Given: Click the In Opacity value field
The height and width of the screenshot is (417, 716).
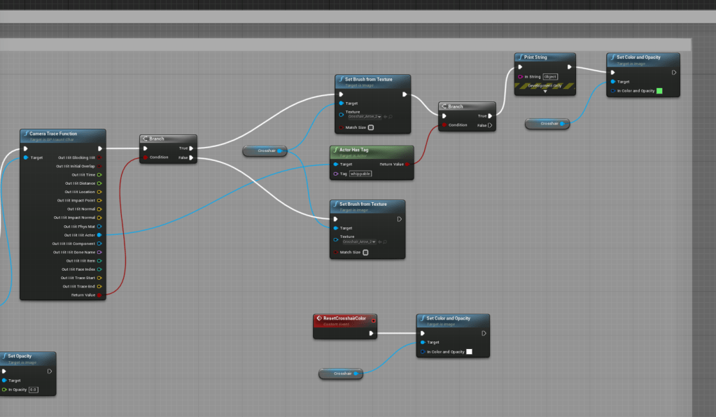Looking at the screenshot, I should point(33,390).
